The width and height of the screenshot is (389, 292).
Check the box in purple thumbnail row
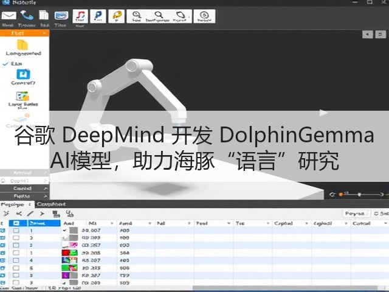click(16, 276)
